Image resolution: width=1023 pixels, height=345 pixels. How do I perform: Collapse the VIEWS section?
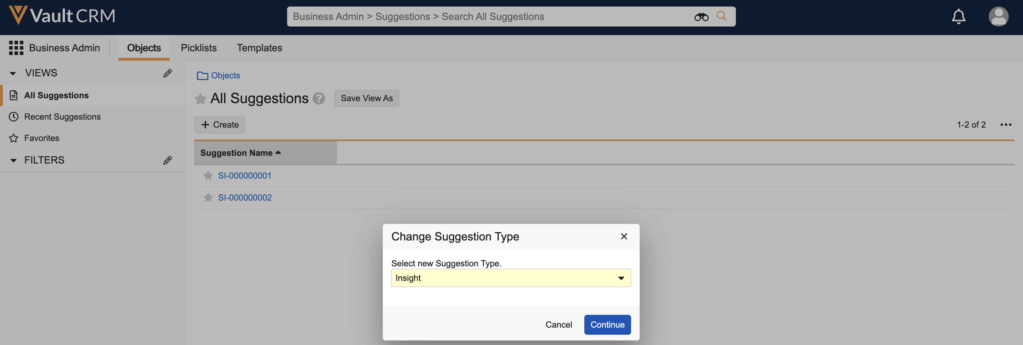pos(13,74)
